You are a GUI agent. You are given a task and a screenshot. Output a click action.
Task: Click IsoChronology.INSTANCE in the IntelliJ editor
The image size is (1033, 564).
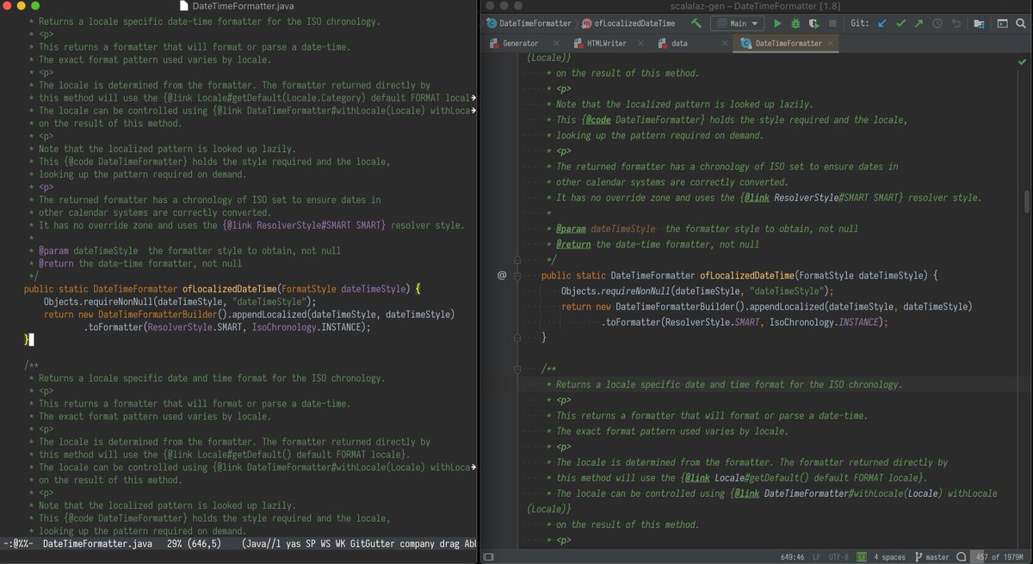822,322
